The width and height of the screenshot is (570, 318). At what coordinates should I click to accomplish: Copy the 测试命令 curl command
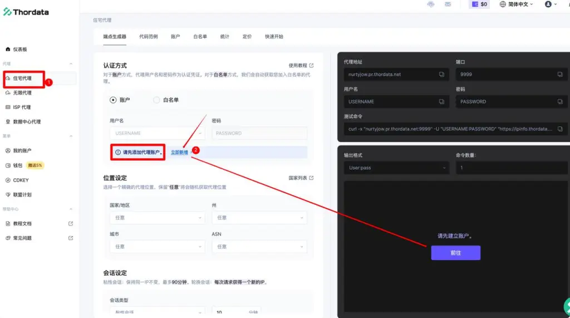coord(560,129)
